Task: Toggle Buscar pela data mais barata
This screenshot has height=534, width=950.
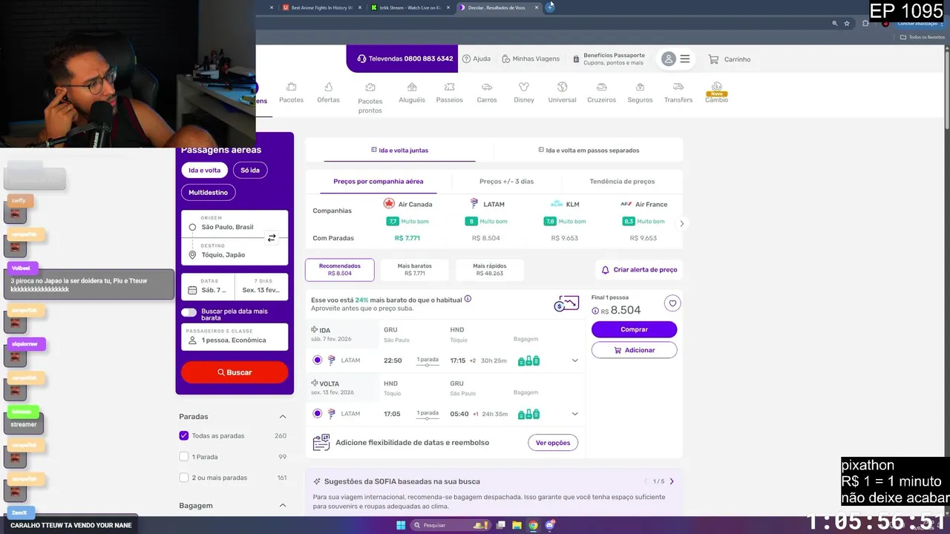Action: 189,312
